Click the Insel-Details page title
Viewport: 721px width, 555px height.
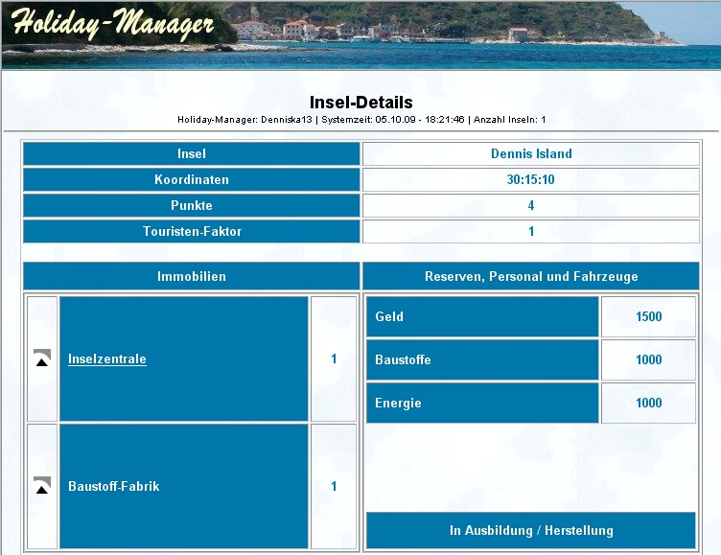[360, 102]
